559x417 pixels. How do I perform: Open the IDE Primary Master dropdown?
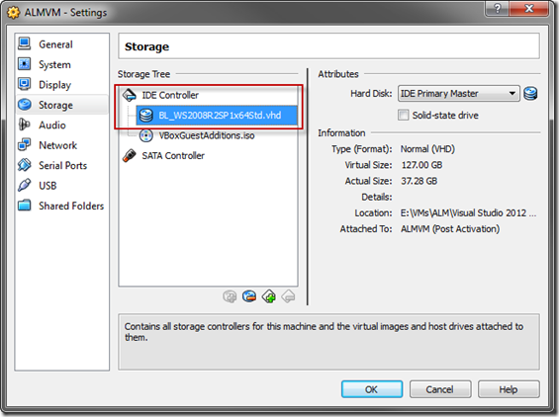(459, 94)
